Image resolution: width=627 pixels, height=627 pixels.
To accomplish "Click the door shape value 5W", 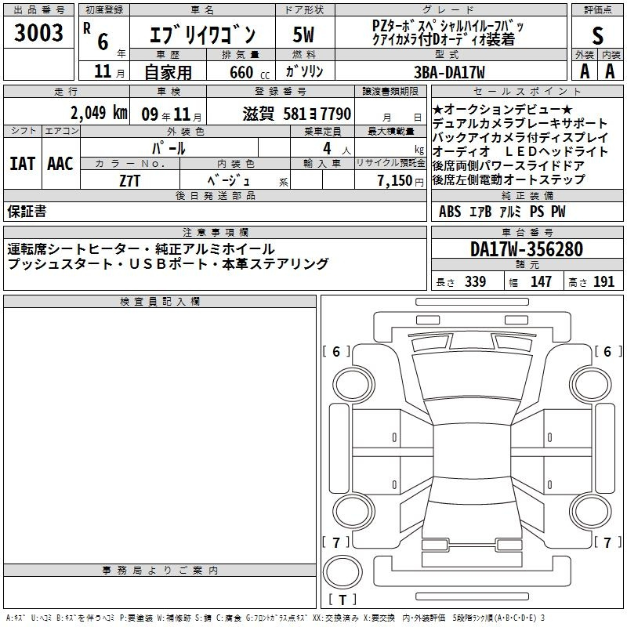I will coord(303,34).
